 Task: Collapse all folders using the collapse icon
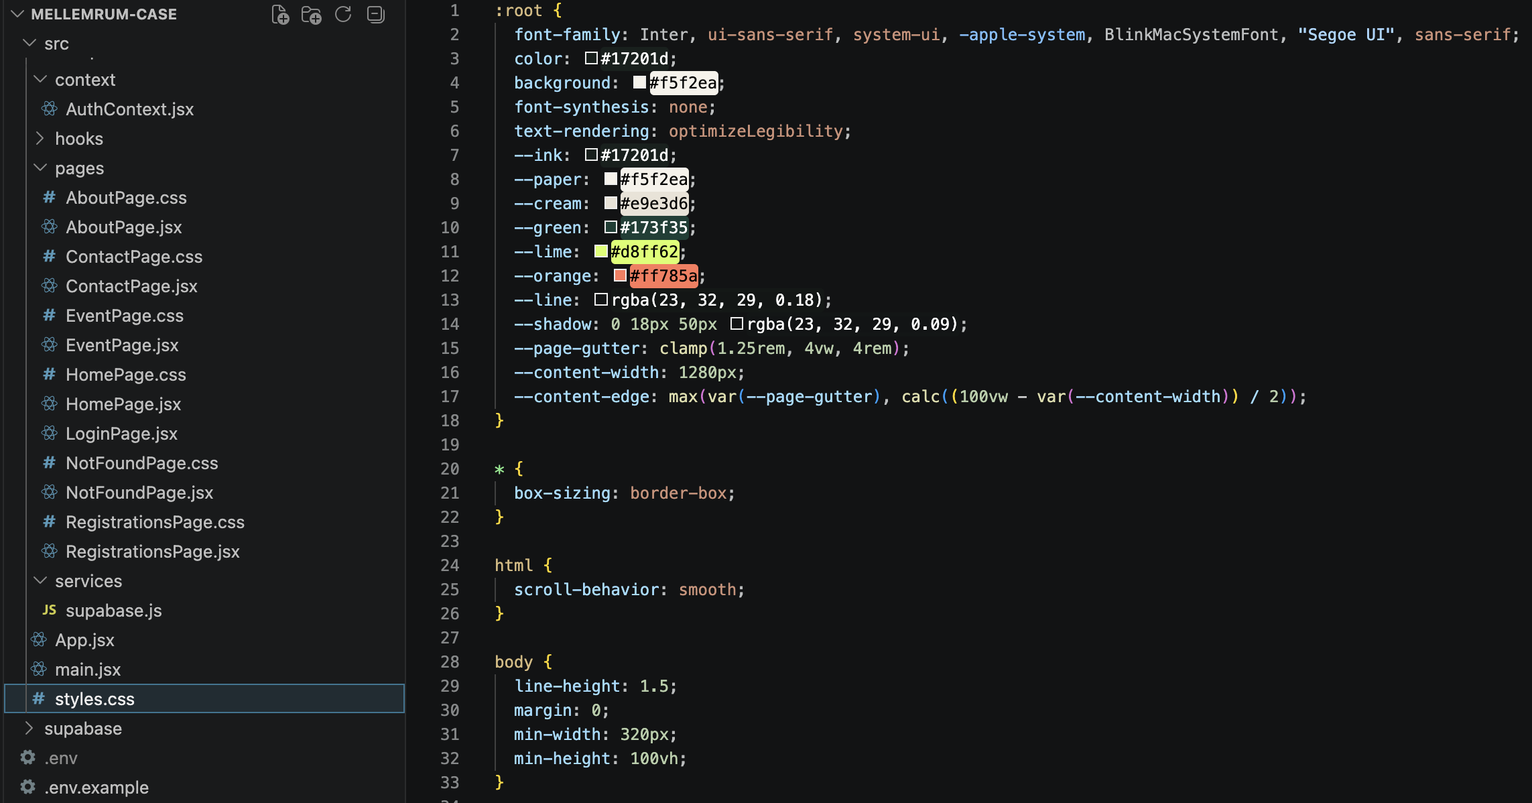click(376, 14)
